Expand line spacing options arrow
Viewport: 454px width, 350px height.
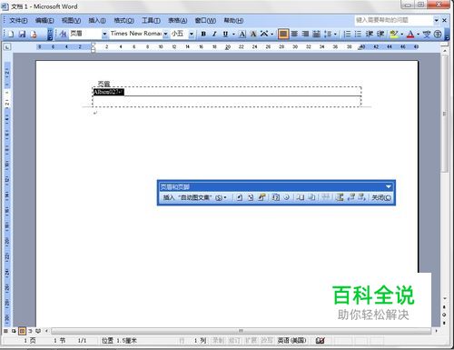(335, 34)
